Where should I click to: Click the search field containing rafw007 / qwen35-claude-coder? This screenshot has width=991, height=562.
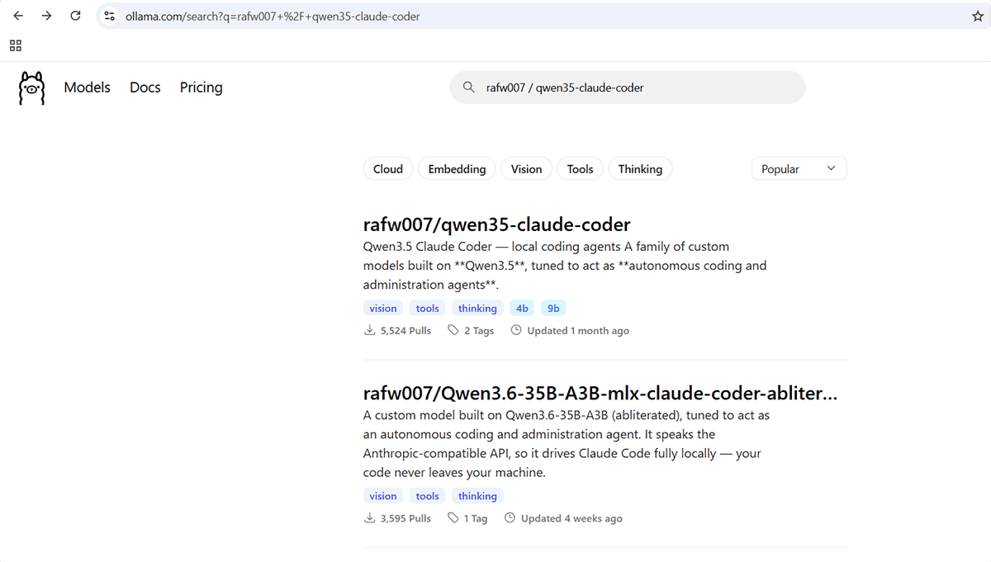(x=627, y=87)
